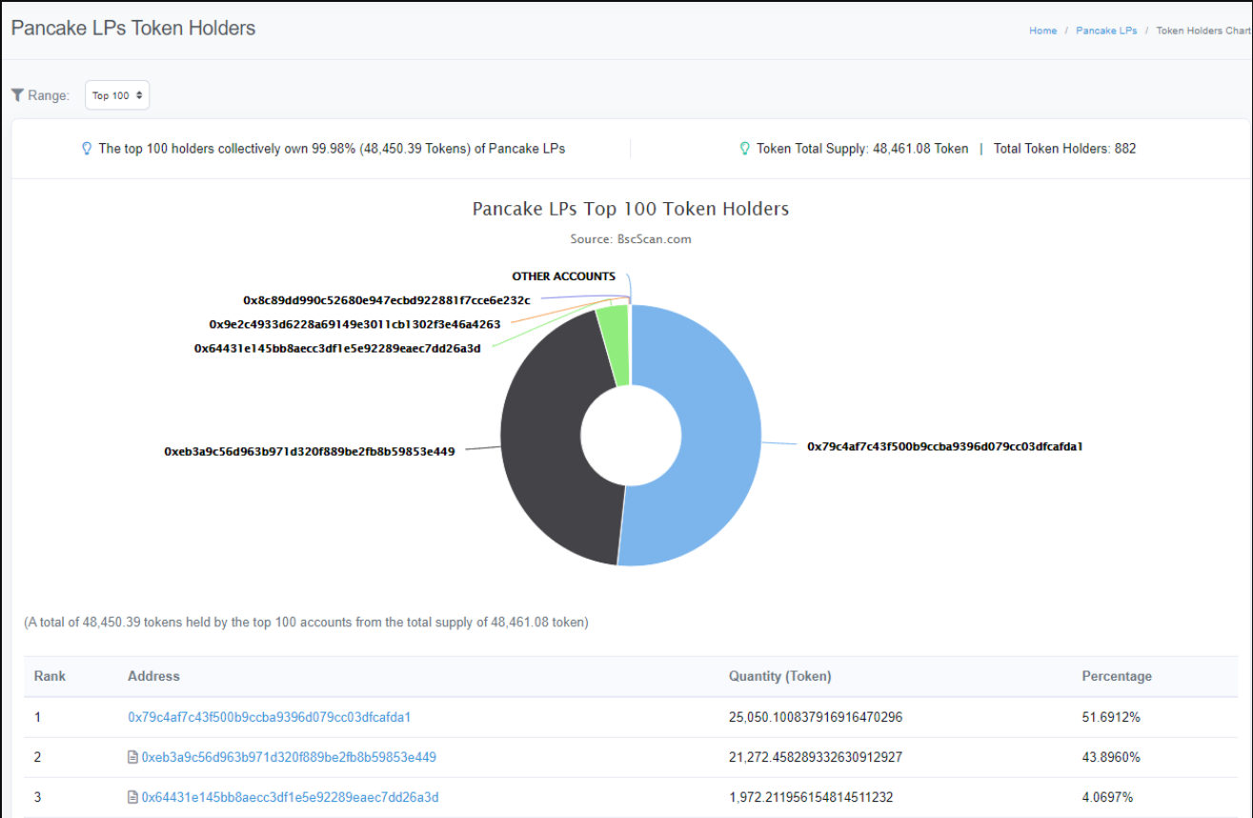Click quantity 25,050.100837916916470296
The width and height of the screenshot is (1253, 818).
816,717
